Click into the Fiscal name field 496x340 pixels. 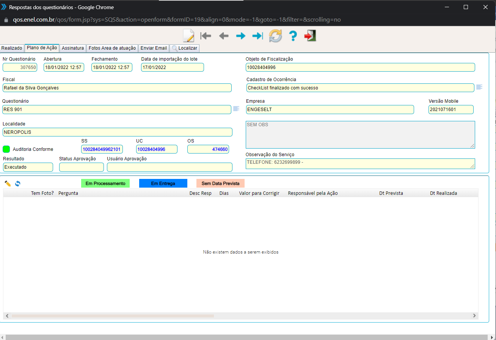pos(117,88)
